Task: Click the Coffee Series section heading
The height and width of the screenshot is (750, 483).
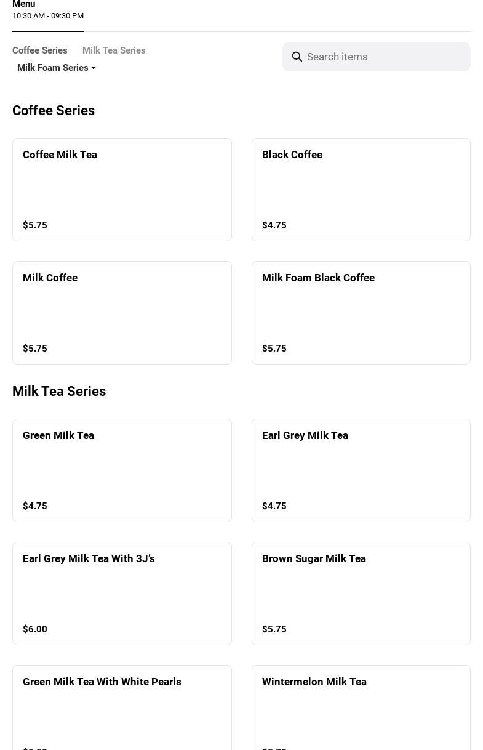Action: coord(54,110)
